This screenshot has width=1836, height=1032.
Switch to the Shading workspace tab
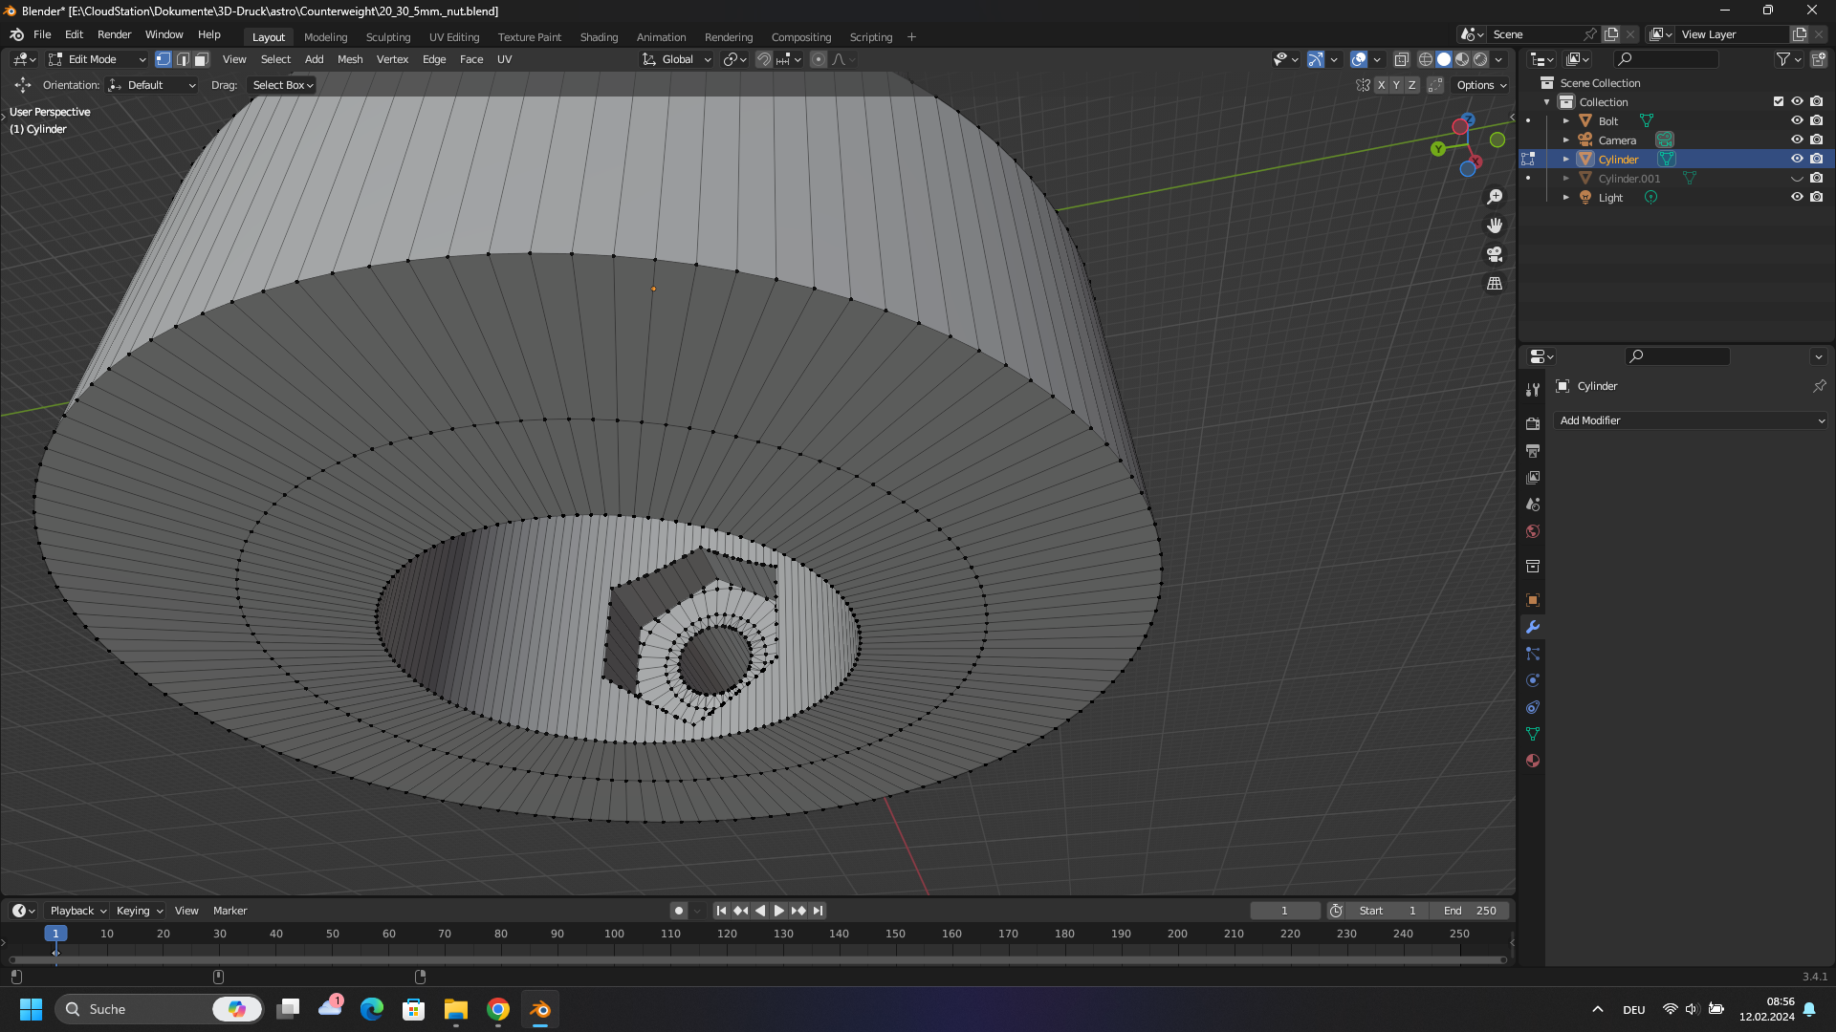(x=599, y=37)
